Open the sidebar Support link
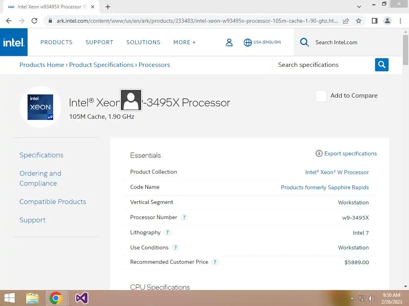 coord(32,220)
